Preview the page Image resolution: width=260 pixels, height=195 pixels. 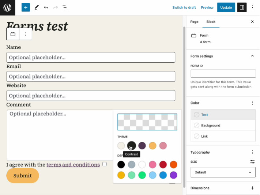[x=207, y=7]
